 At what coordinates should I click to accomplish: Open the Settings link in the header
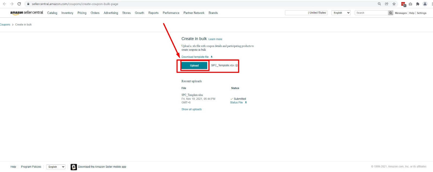click(x=422, y=13)
